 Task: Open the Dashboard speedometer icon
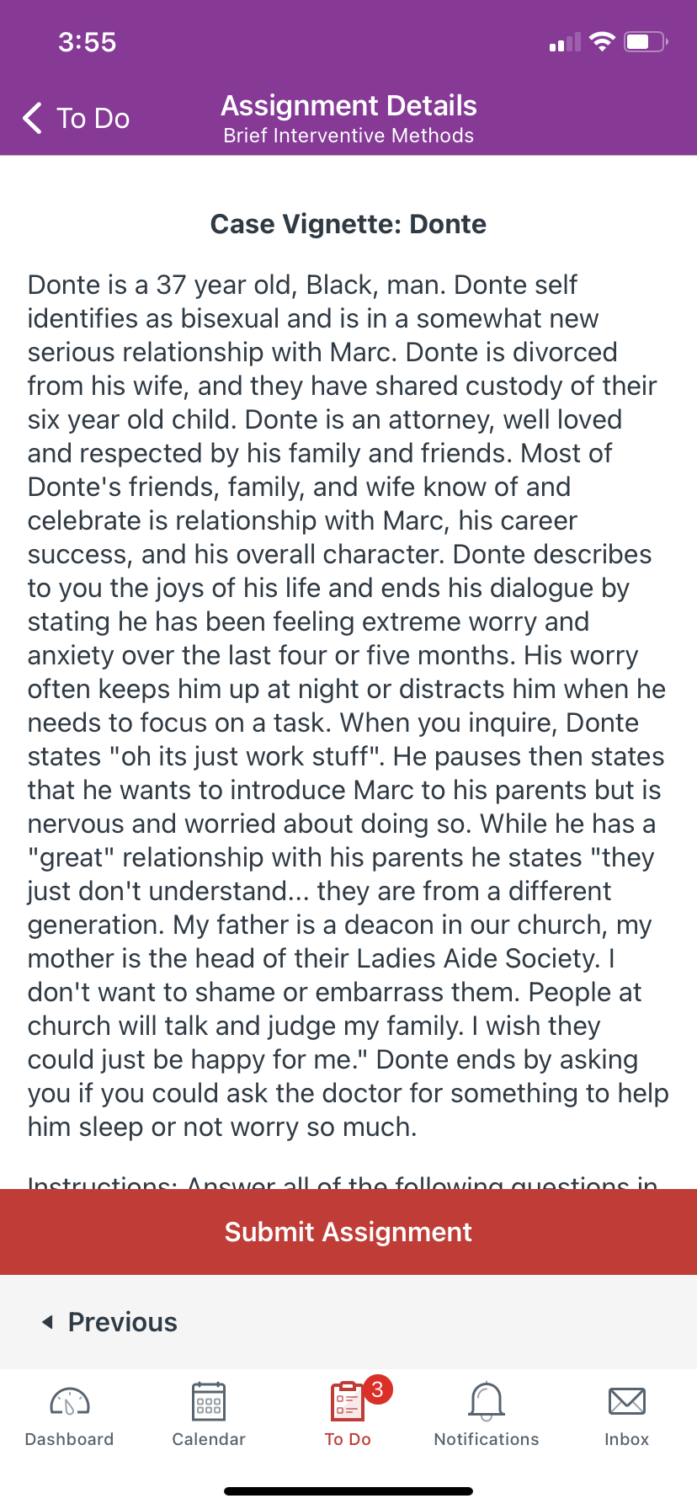70,1401
